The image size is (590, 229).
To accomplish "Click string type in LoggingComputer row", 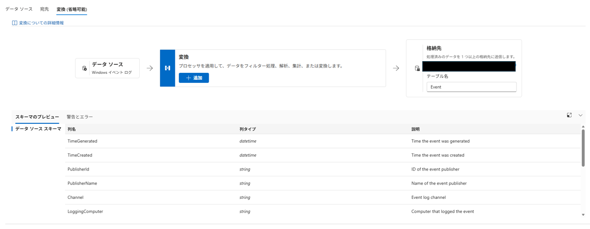I will click(245, 211).
